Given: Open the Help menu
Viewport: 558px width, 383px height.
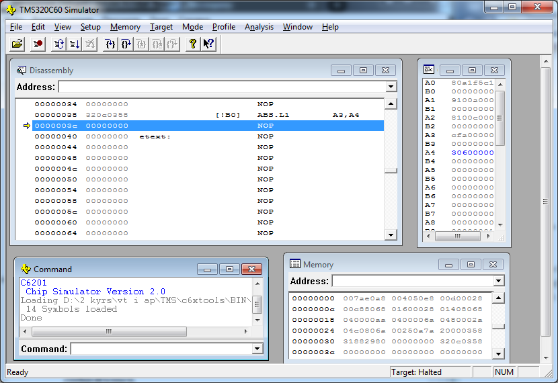Looking at the screenshot, I should tap(330, 27).
